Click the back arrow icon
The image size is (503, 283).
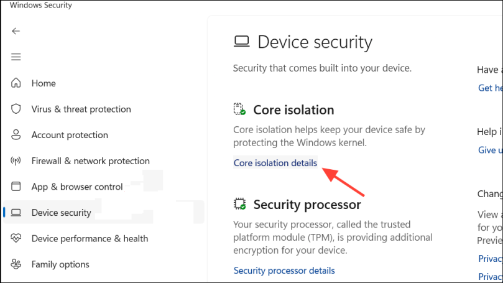coord(16,31)
